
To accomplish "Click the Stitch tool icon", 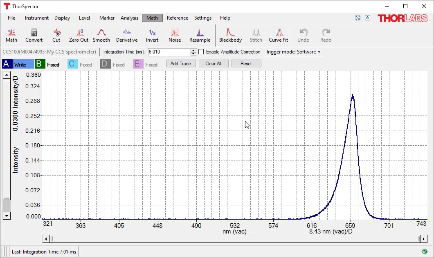I will (256, 33).
